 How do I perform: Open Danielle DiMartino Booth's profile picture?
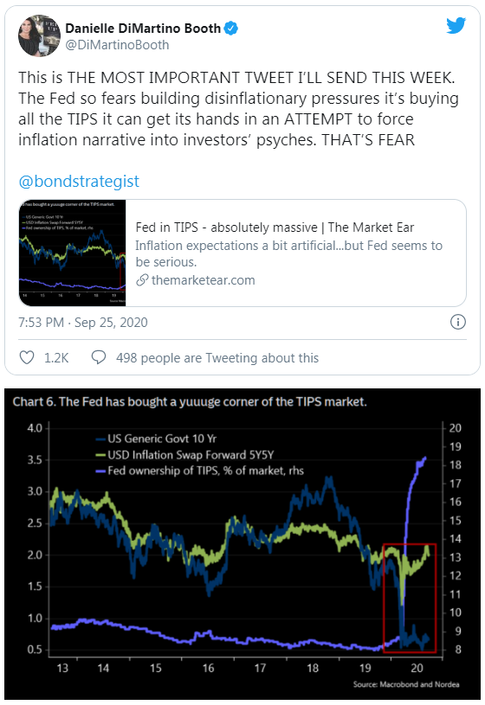[40, 35]
